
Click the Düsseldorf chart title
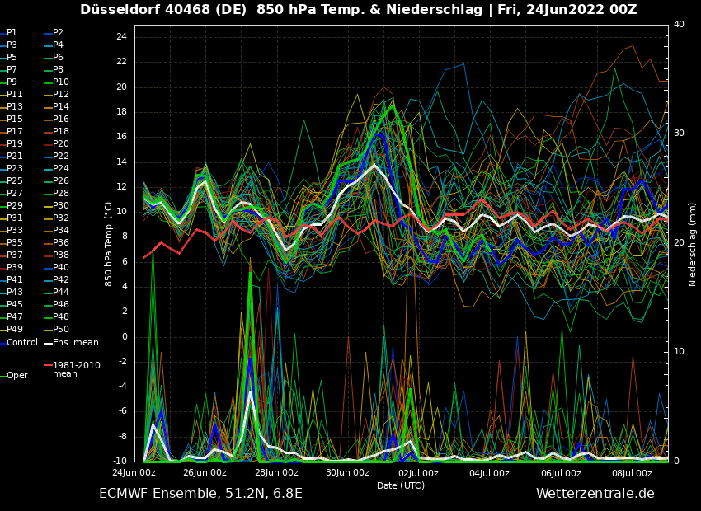point(358,10)
